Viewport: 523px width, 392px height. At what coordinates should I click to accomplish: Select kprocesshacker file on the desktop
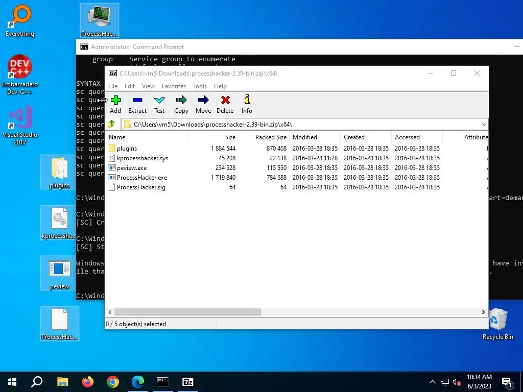click(x=59, y=223)
